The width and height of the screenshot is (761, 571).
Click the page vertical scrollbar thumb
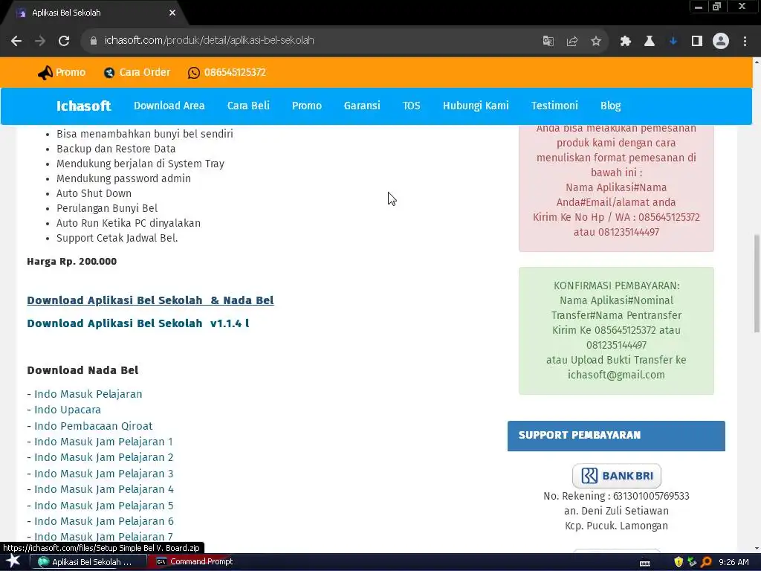pos(757,283)
